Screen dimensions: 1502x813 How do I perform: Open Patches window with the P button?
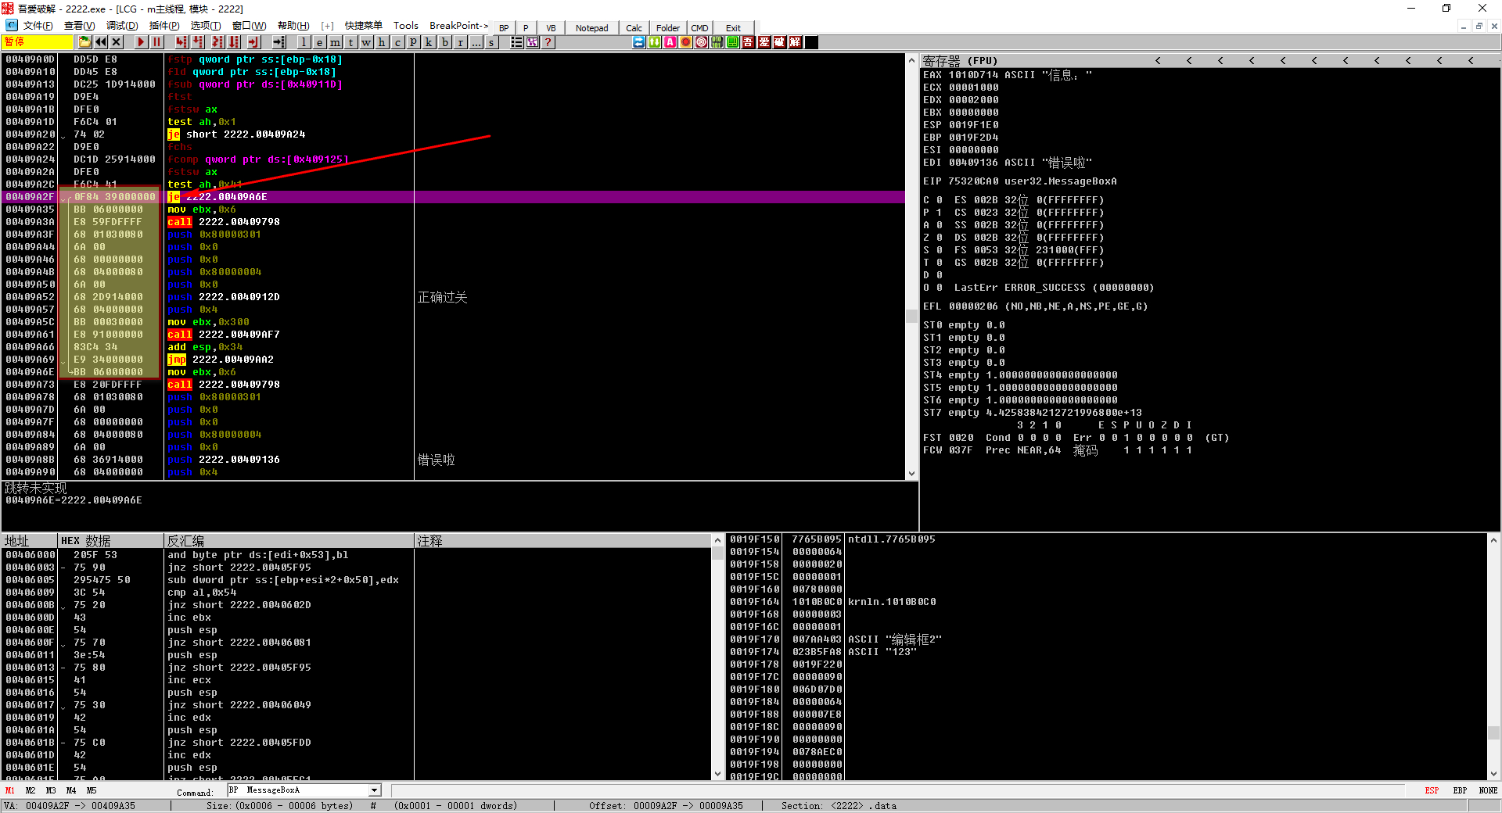point(413,42)
